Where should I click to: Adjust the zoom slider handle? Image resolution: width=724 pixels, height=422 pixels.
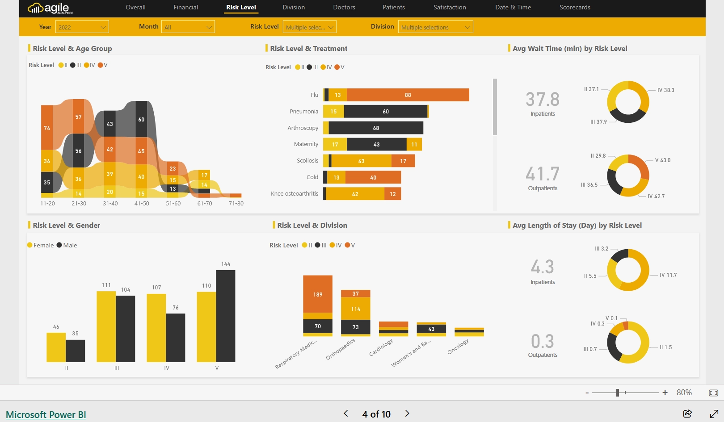coord(618,393)
